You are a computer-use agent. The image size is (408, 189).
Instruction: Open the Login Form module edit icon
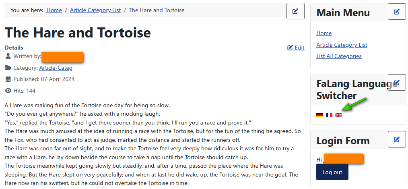tap(397, 139)
